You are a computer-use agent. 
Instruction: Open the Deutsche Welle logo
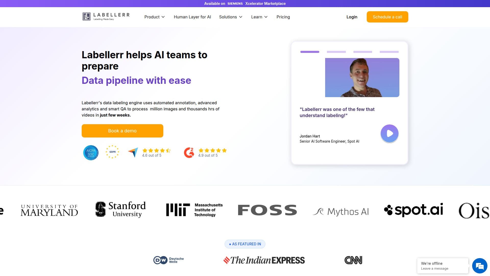pos(169,260)
